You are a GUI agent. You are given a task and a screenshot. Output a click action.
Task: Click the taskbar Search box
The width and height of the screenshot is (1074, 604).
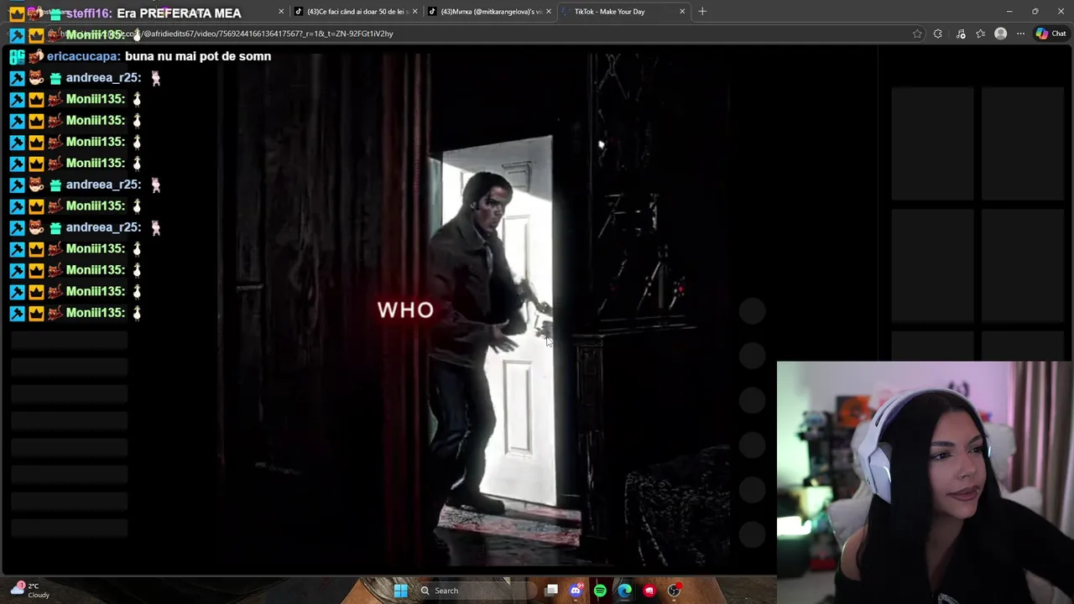[x=475, y=591]
